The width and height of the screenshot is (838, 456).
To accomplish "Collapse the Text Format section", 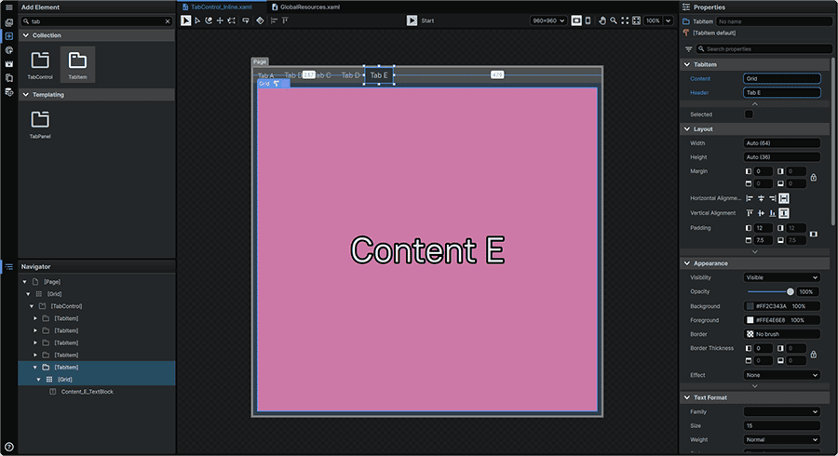I will [687, 397].
